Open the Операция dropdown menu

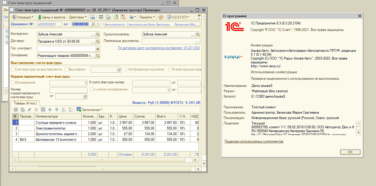tap(22, 17)
